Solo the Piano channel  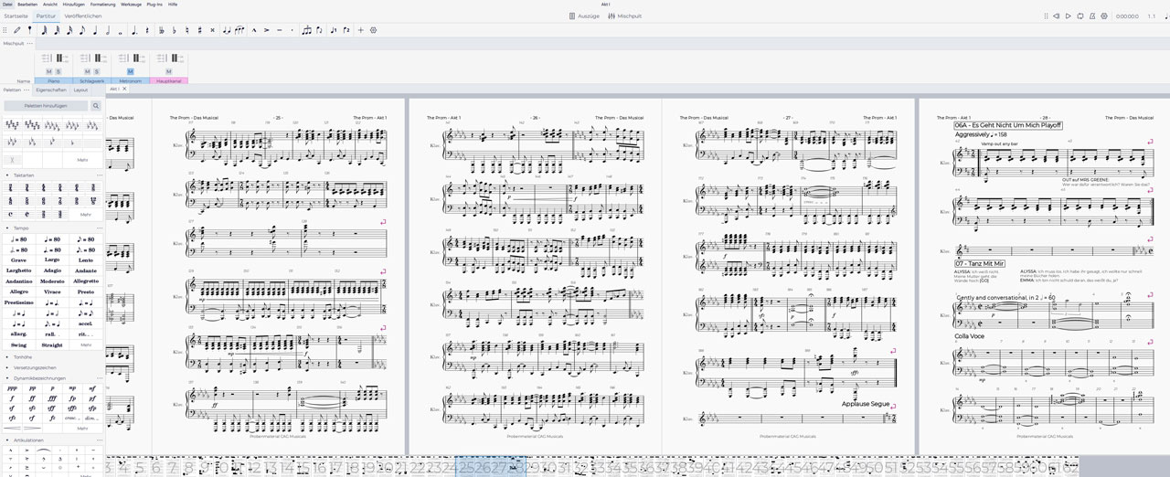[58, 71]
